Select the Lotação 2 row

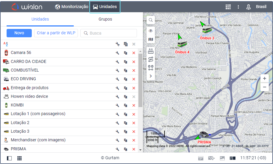(69, 123)
